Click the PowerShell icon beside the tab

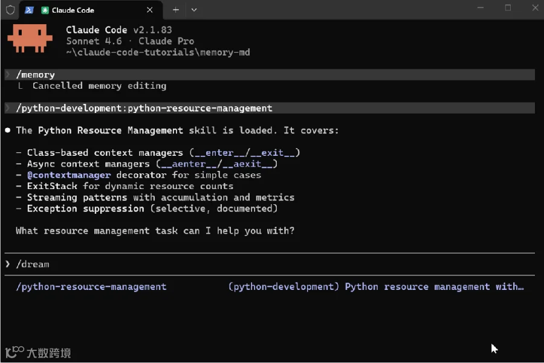click(29, 10)
